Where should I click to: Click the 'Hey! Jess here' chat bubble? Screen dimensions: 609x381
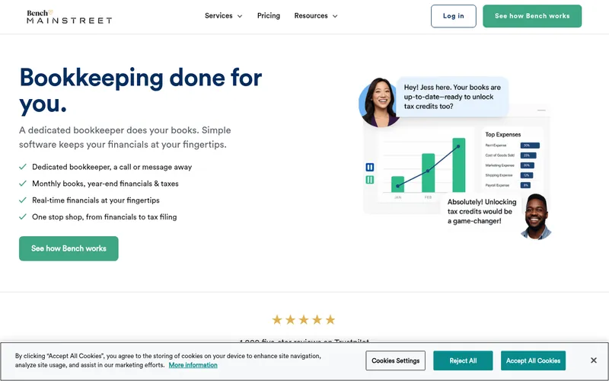click(452, 97)
